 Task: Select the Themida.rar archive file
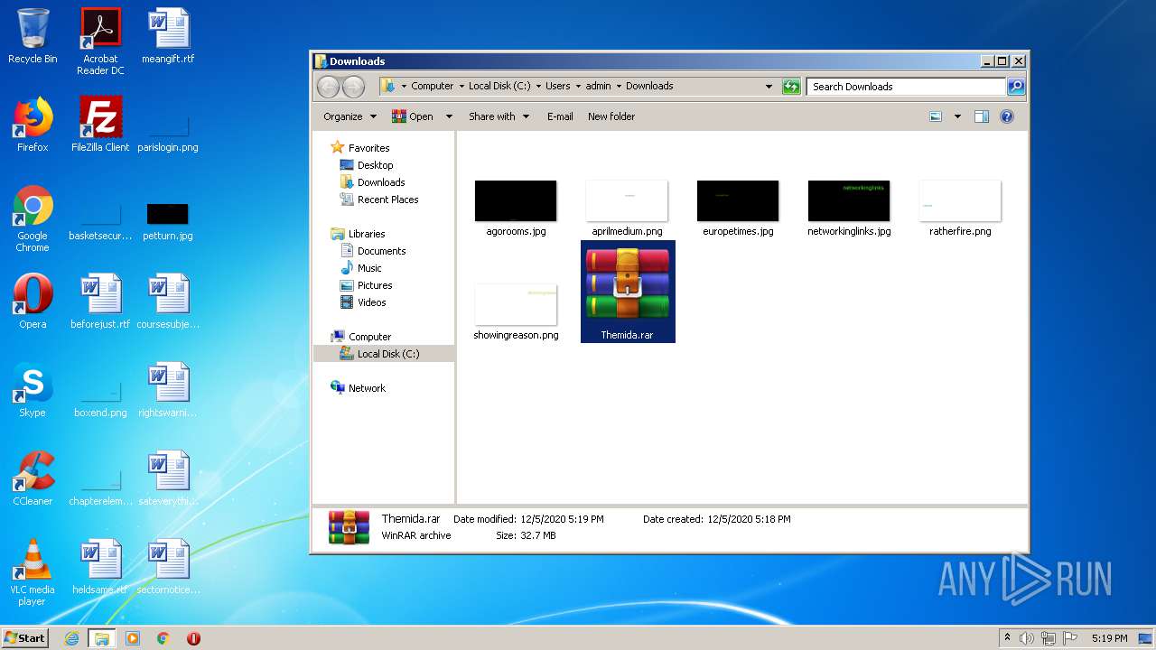628,292
